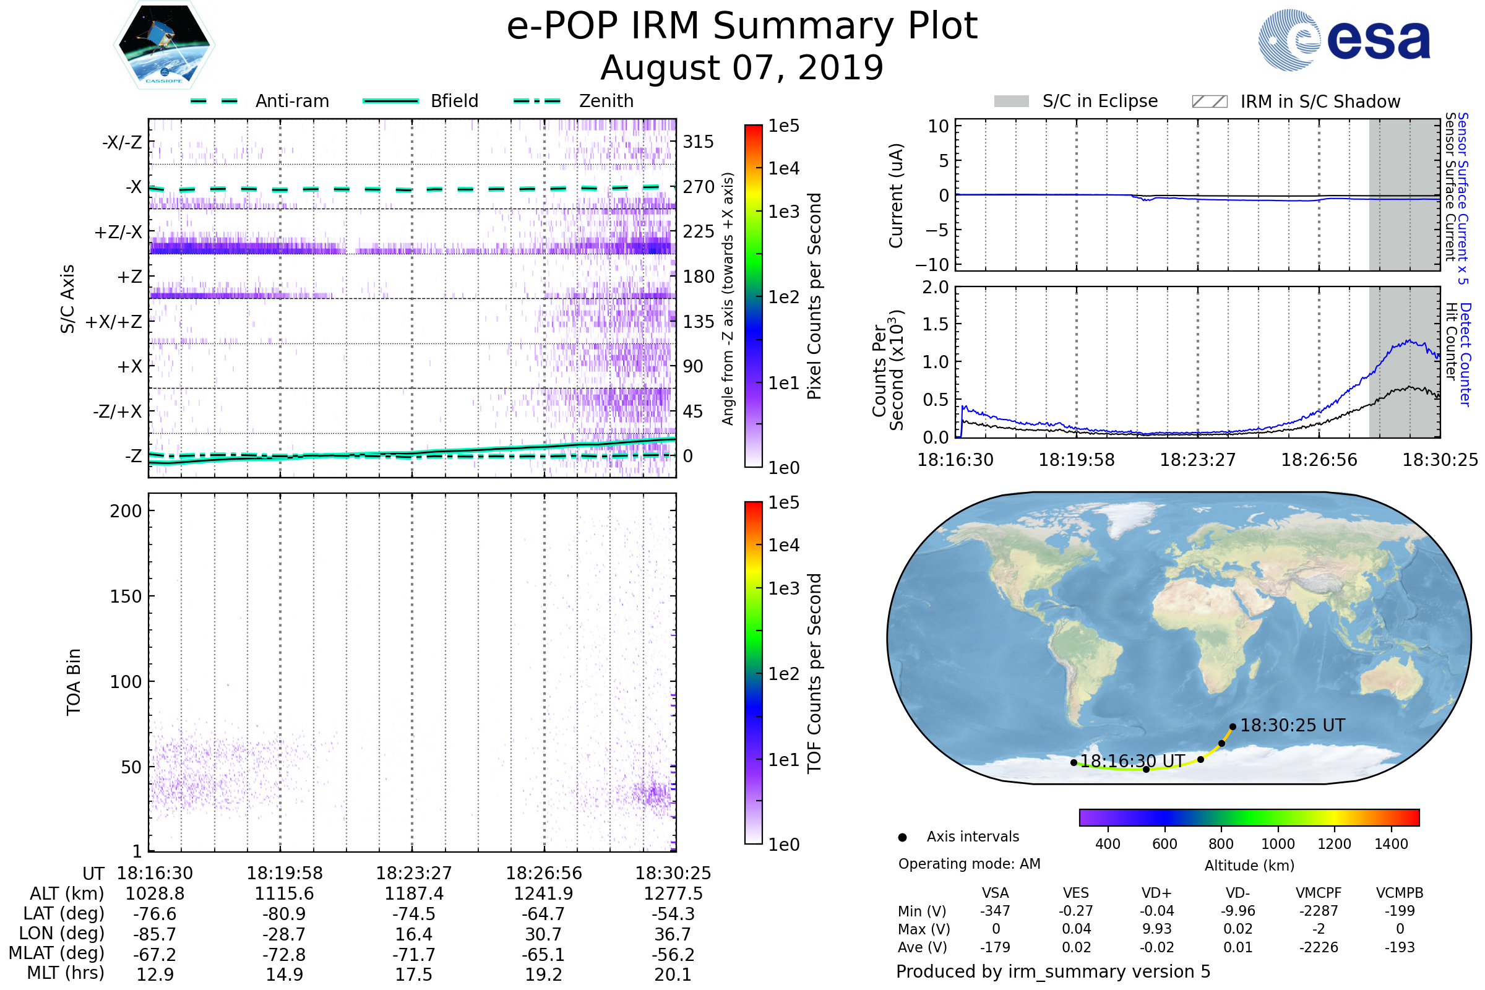
Task: Click the Pixel Counts per Second colorbar
Action: click(753, 296)
